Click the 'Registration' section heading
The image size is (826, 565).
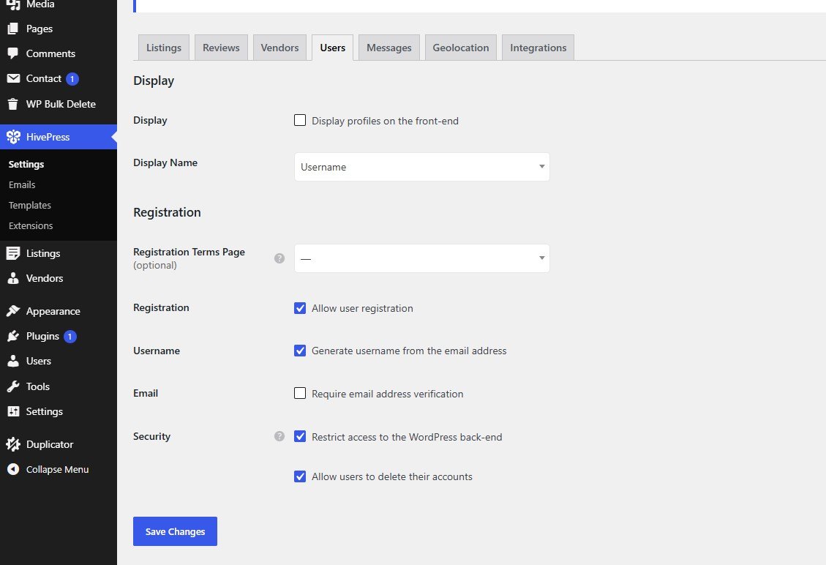pyautogui.click(x=167, y=212)
